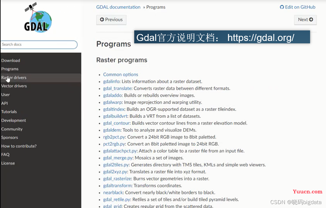Open the gdalattachpct.py link
This screenshot has height=208, width=326.
(120, 151)
